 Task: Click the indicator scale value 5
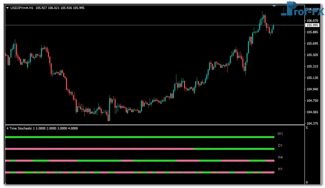coord(307,128)
